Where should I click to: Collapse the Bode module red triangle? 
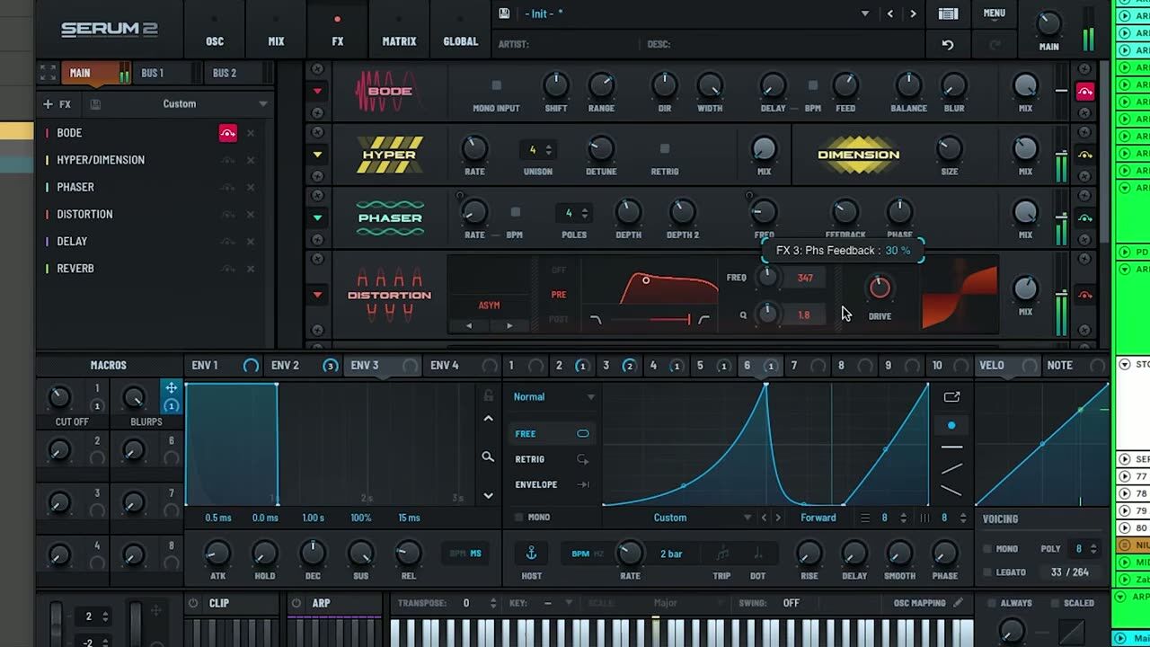click(x=317, y=91)
